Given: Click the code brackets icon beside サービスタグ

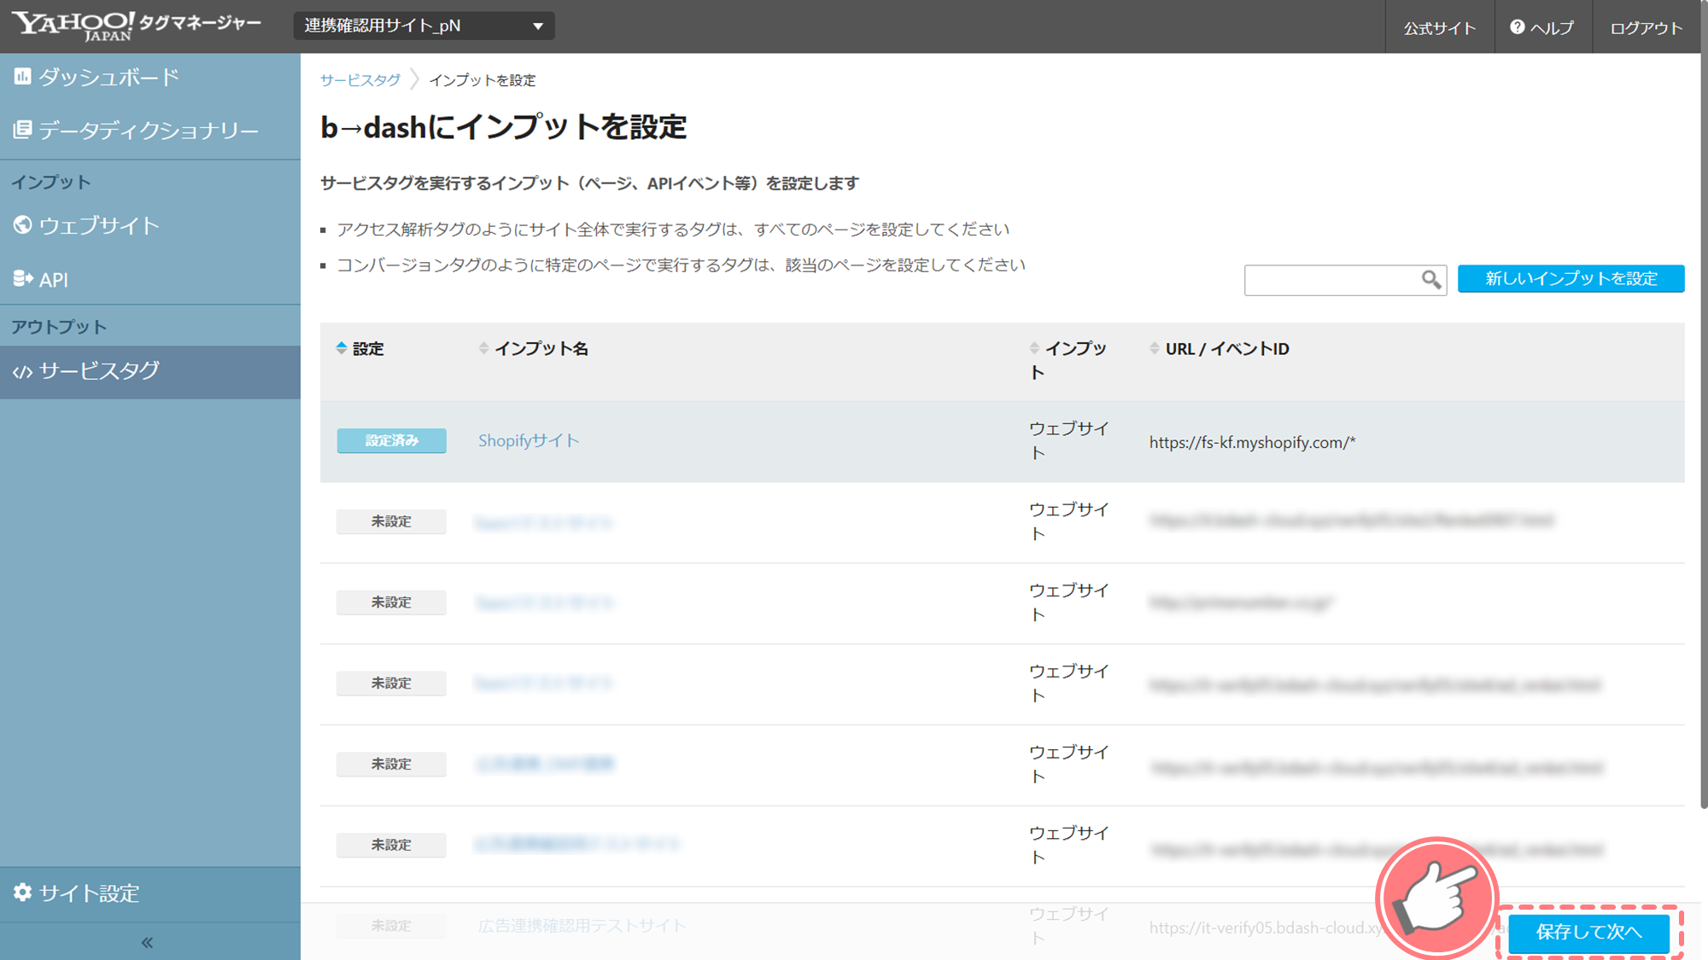Looking at the screenshot, I should click(22, 372).
